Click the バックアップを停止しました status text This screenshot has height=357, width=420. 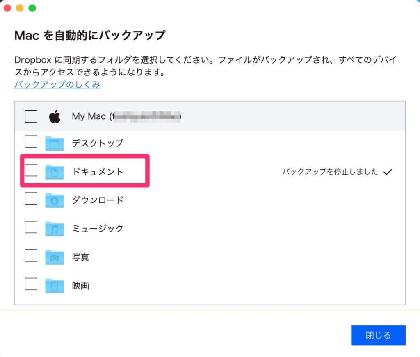tap(330, 172)
